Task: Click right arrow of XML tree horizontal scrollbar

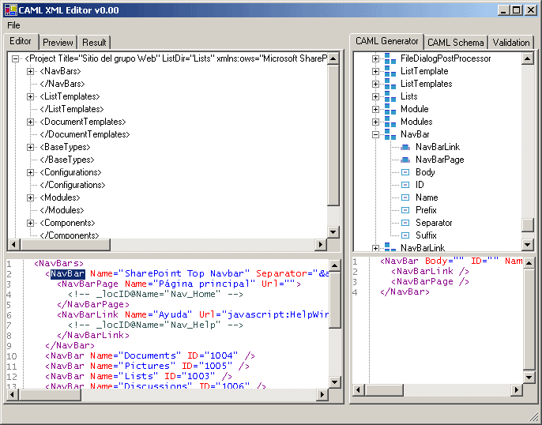Action: 321,245
